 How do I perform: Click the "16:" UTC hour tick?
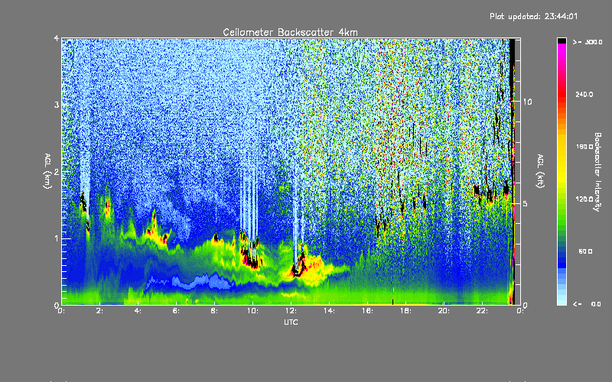[x=367, y=311]
